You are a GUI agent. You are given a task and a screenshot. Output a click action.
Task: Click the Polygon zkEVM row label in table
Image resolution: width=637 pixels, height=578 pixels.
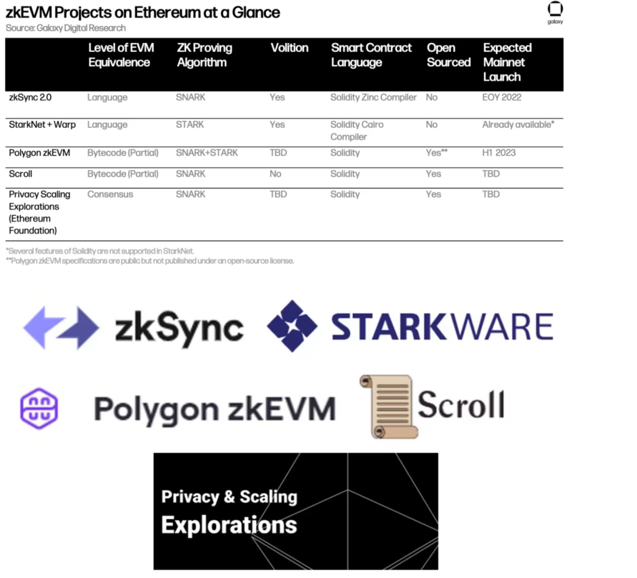coord(40,153)
